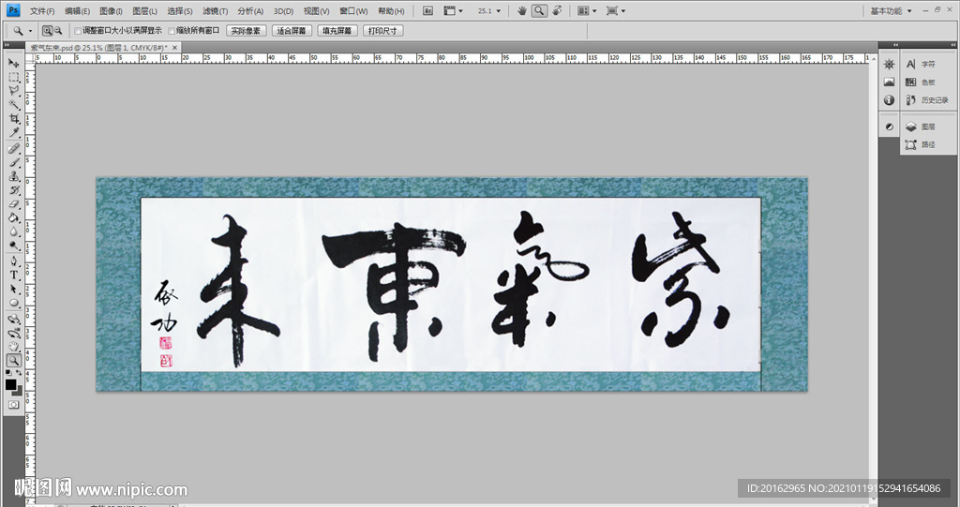Open the 文件(F) menu
The height and width of the screenshot is (507, 960).
click(x=42, y=11)
